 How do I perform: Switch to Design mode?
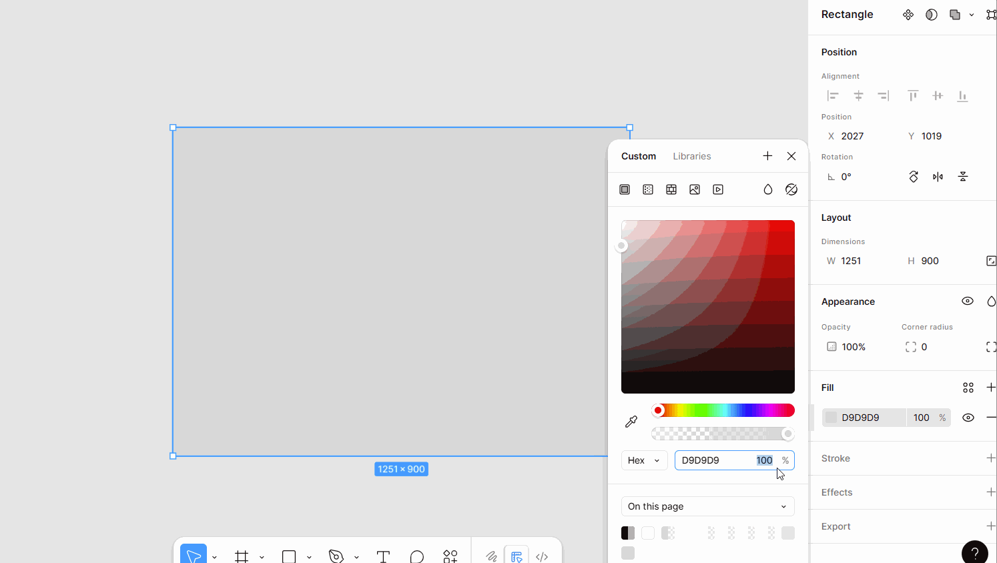(517, 555)
